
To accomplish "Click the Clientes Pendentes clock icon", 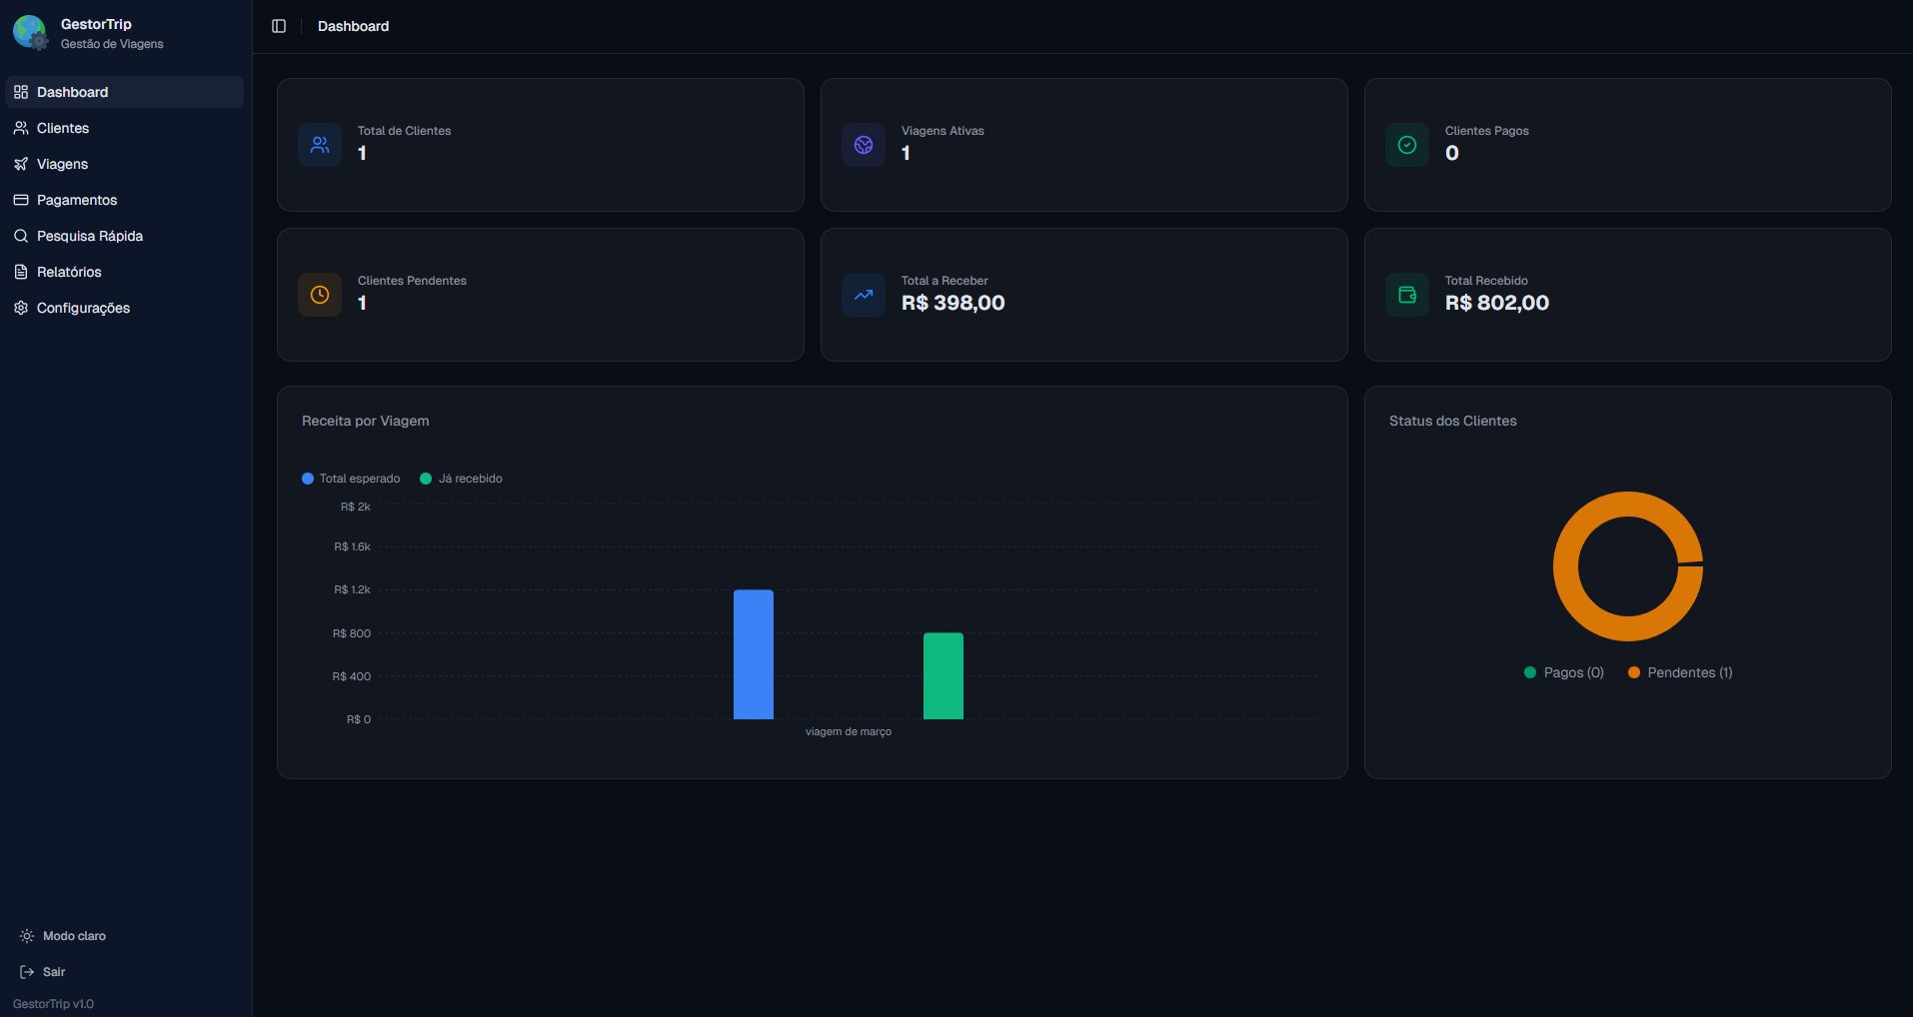I will tap(320, 295).
